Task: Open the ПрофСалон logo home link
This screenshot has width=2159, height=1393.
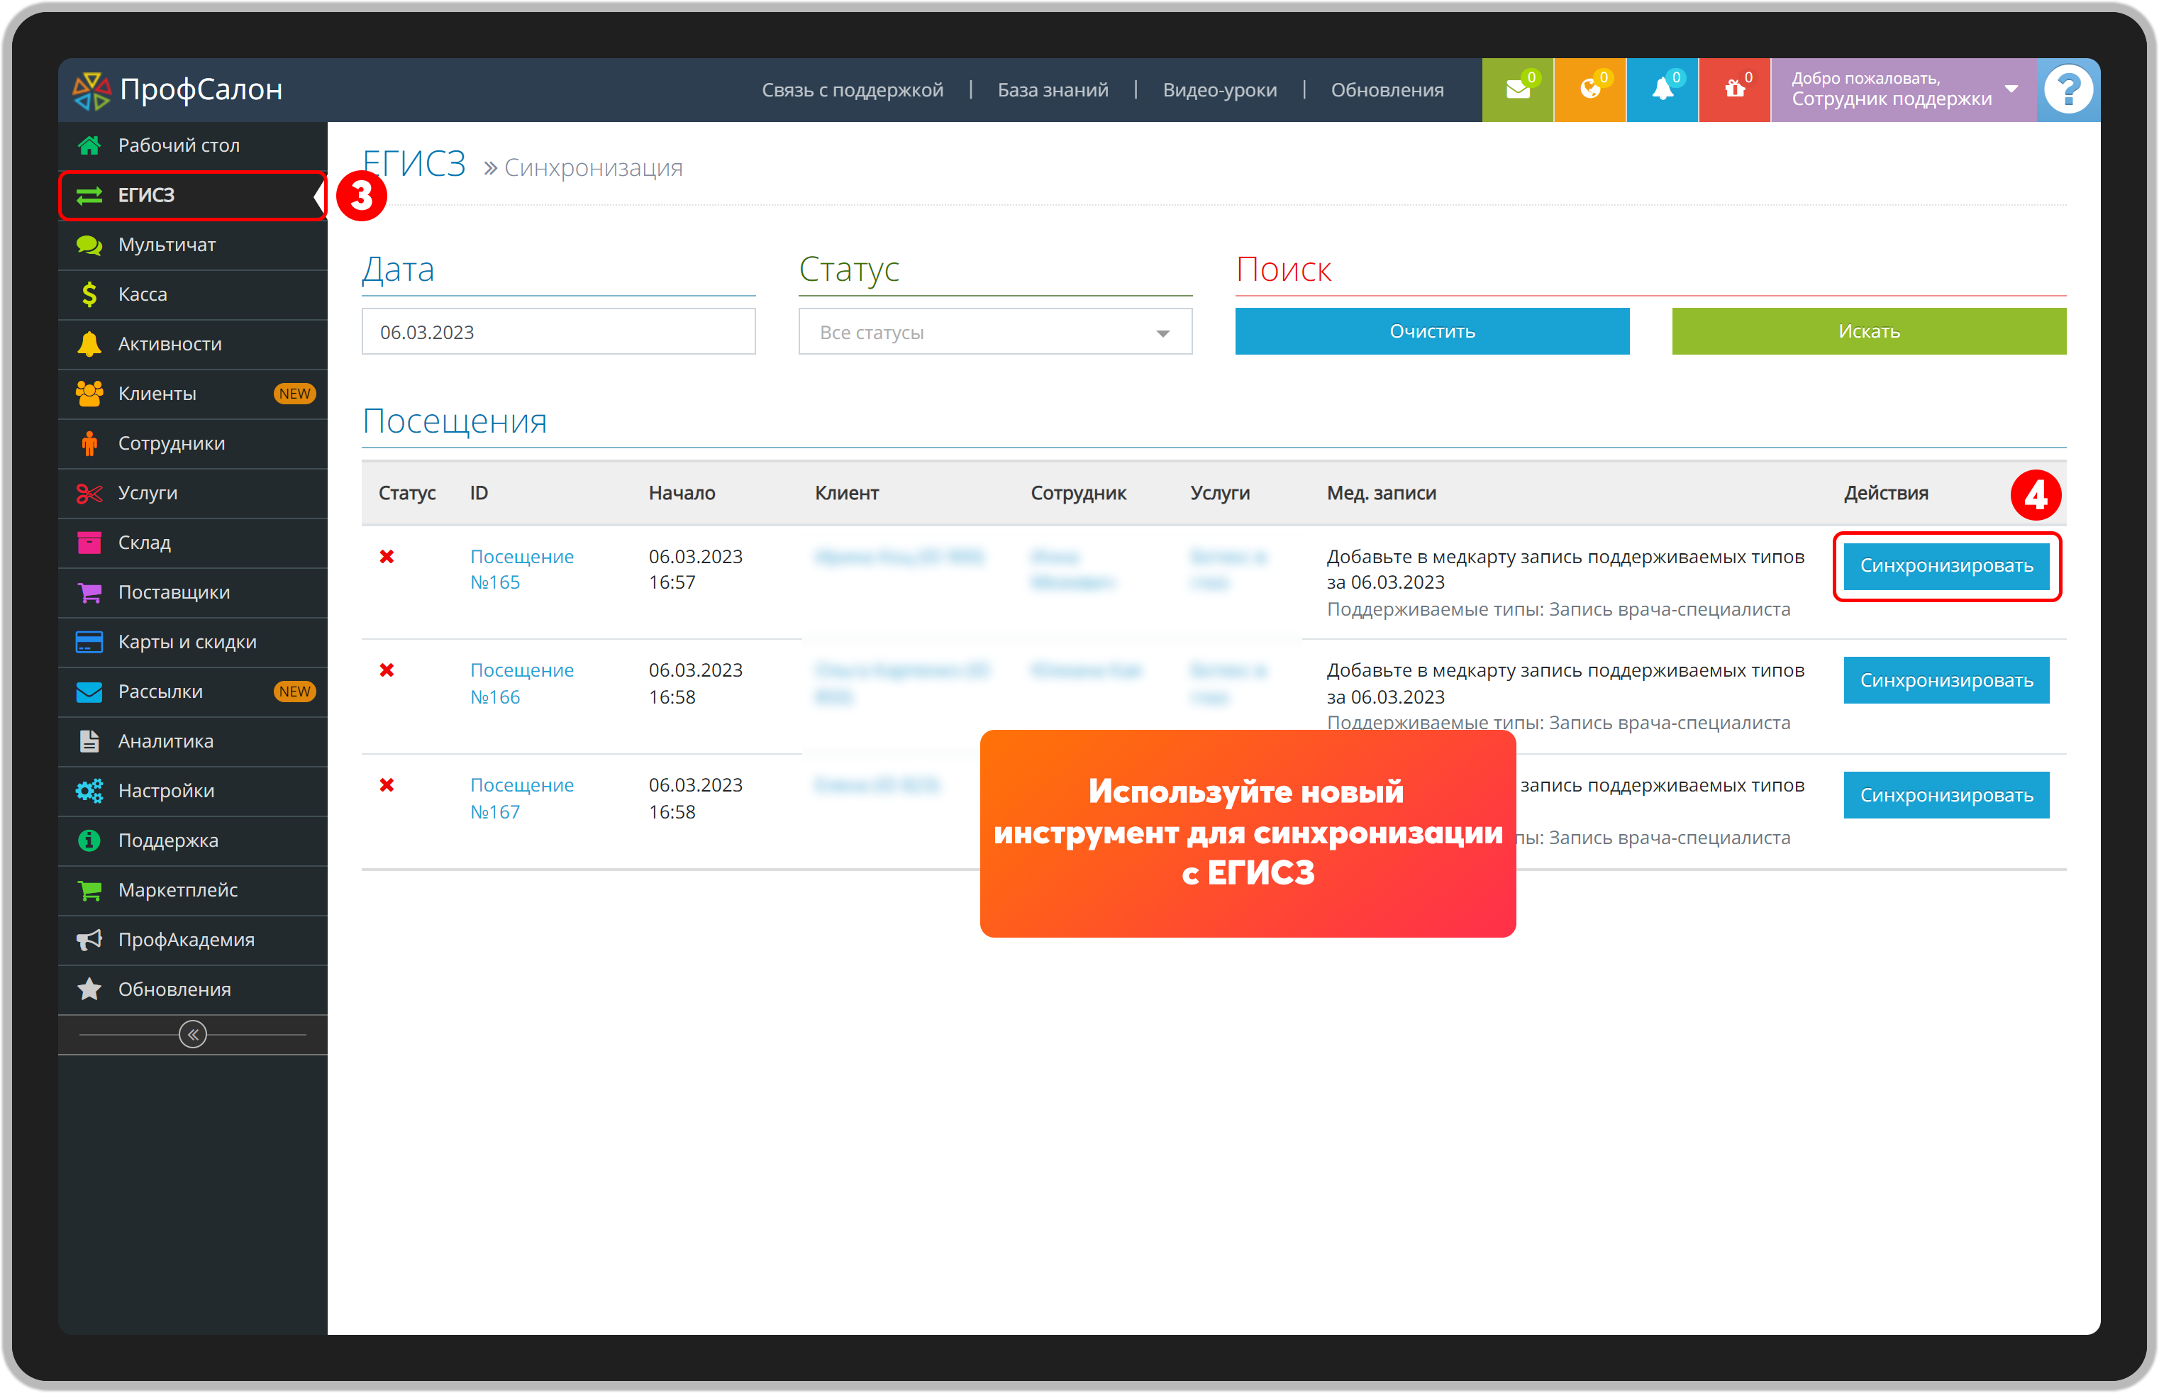Action: click(x=177, y=91)
